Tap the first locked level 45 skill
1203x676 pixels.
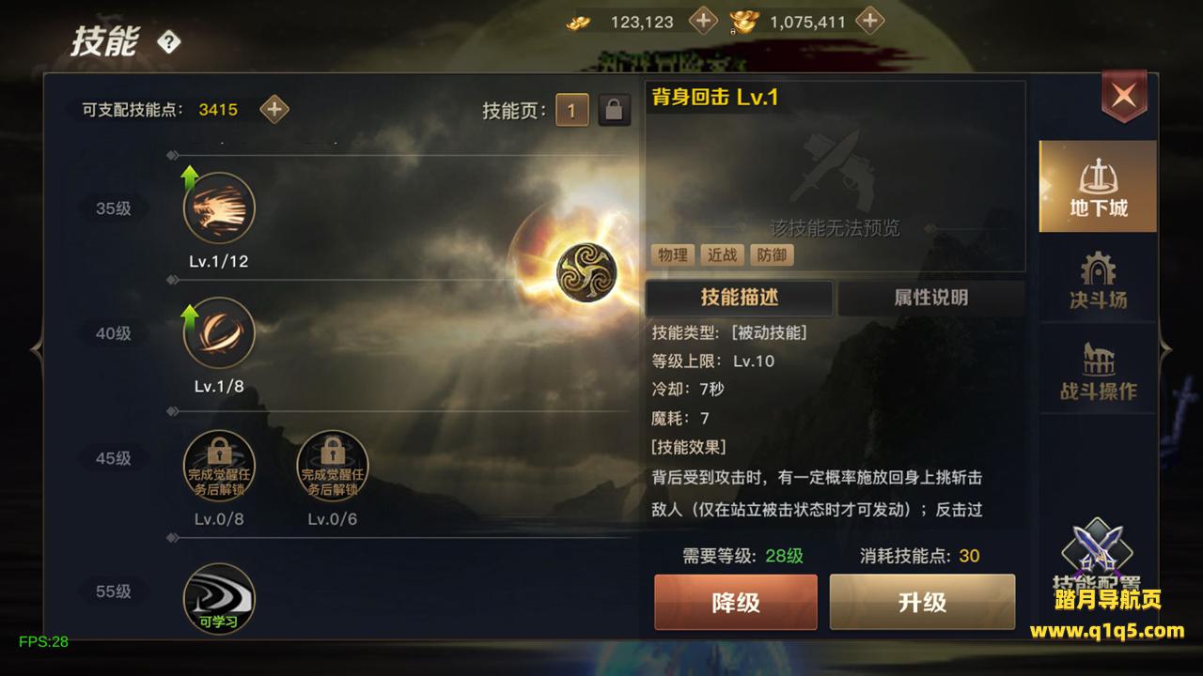pos(219,467)
